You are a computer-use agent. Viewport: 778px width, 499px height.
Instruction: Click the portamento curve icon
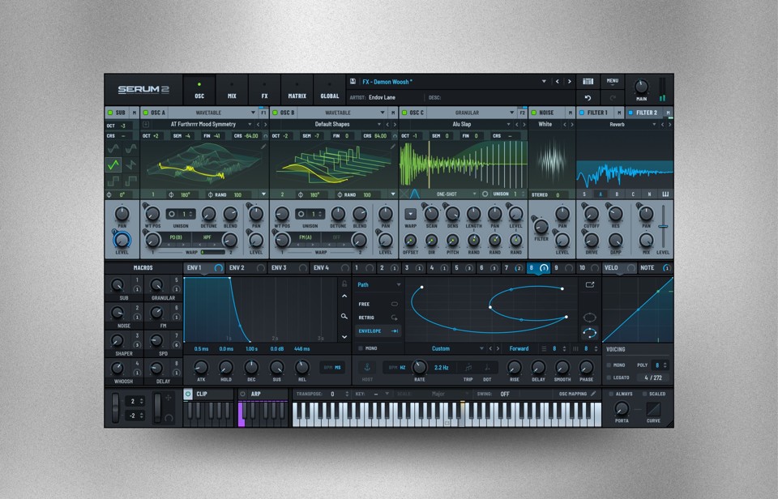point(653,409)
